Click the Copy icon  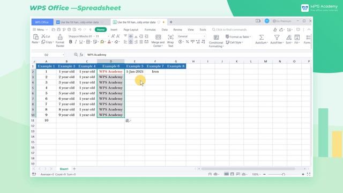pyautogui.click(x=43, y=42)
